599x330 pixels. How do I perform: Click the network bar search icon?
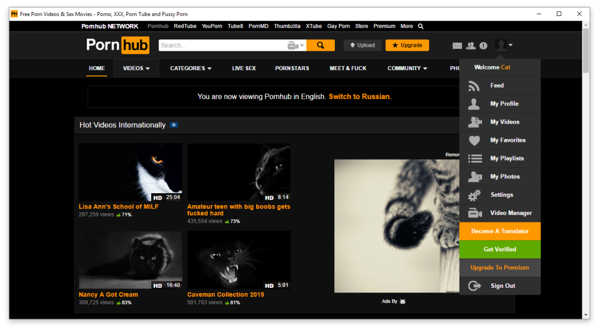click(x=420, y=26)
